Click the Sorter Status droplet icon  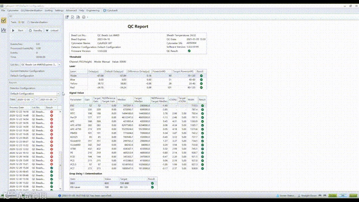pyautogui.click(x=278, y=196)
